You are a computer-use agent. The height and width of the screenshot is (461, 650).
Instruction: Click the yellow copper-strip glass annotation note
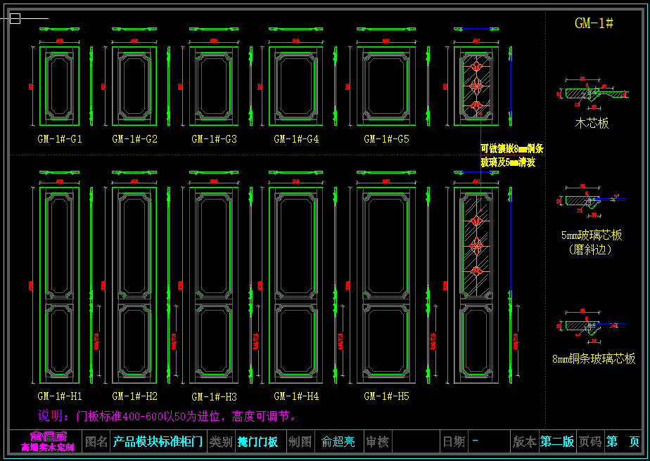coord(511,155)
